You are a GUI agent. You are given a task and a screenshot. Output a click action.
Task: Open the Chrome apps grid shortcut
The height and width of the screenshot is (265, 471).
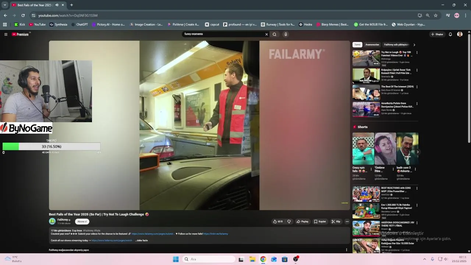[x=5, y=25]
